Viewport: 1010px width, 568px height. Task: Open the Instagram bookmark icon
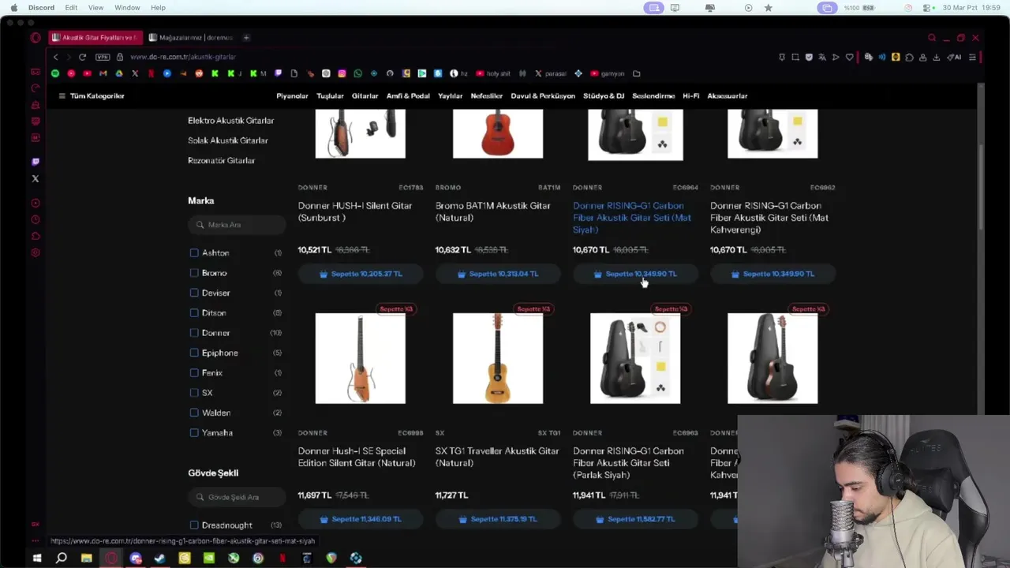[342, 73]
